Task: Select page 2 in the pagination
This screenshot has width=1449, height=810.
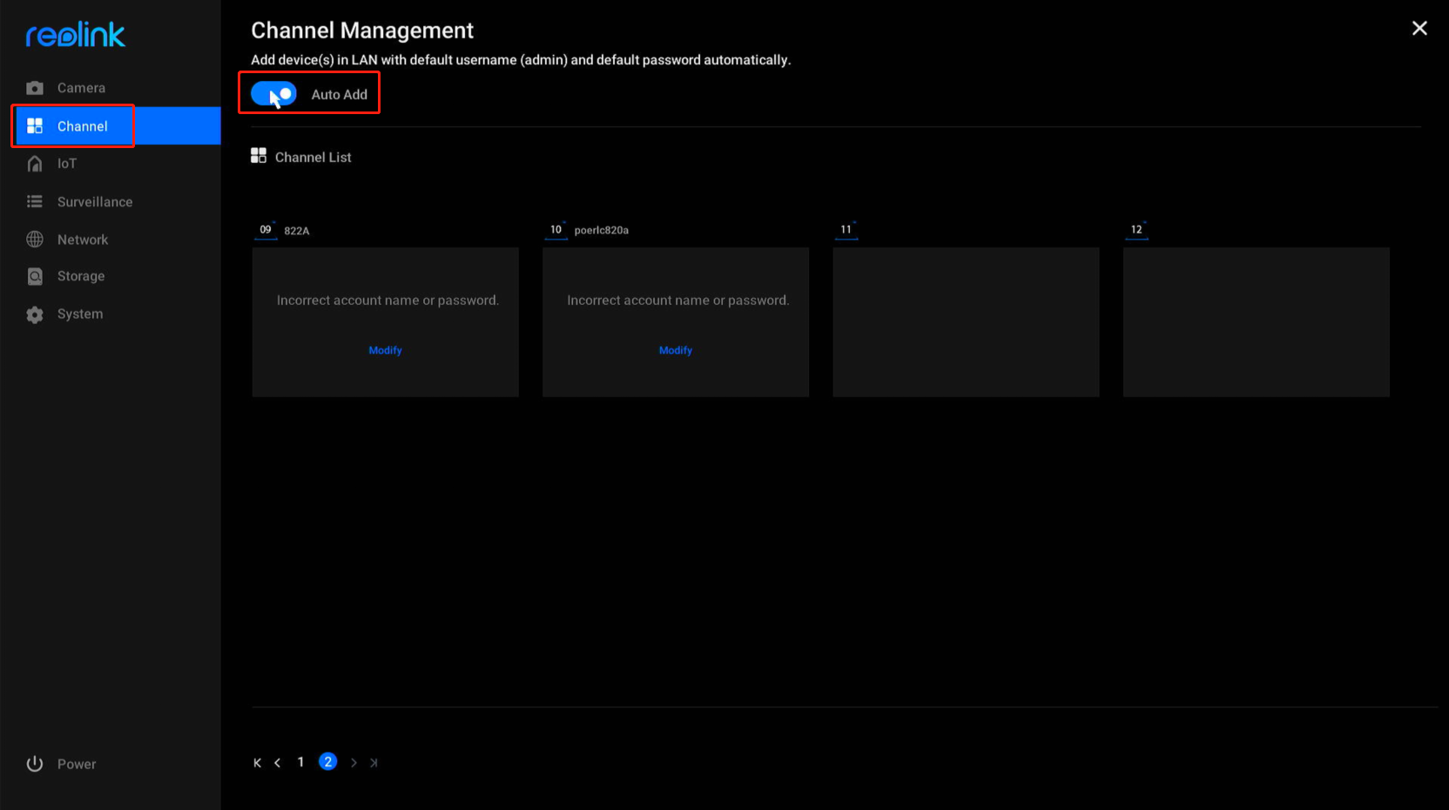Action: (x=327, y=762)
